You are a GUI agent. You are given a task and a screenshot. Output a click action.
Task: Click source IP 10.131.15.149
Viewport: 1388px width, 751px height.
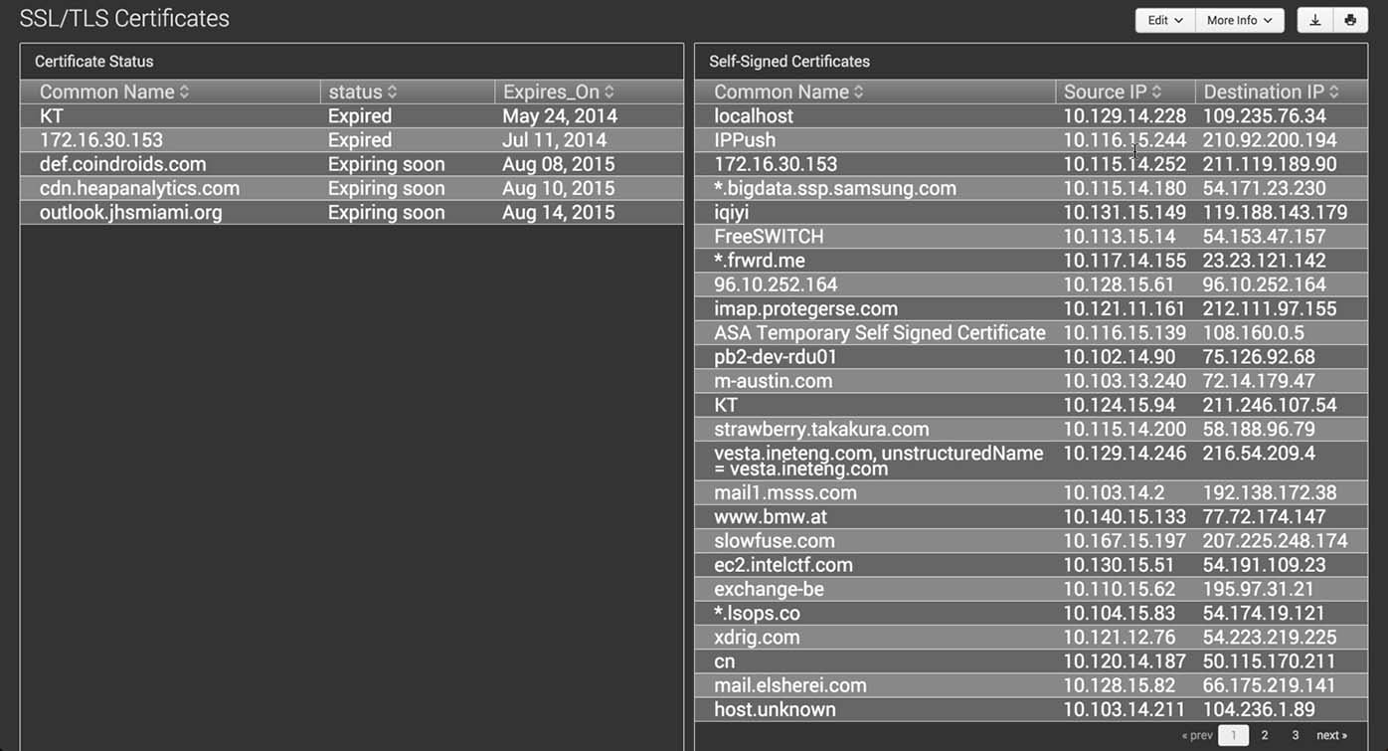tap(1125, 212)
